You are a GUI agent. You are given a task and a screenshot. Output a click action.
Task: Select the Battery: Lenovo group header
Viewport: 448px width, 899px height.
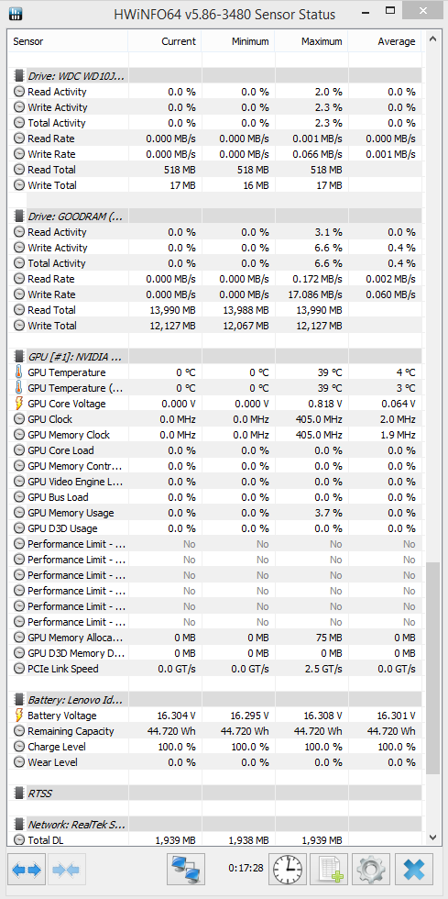coord(216,700)
